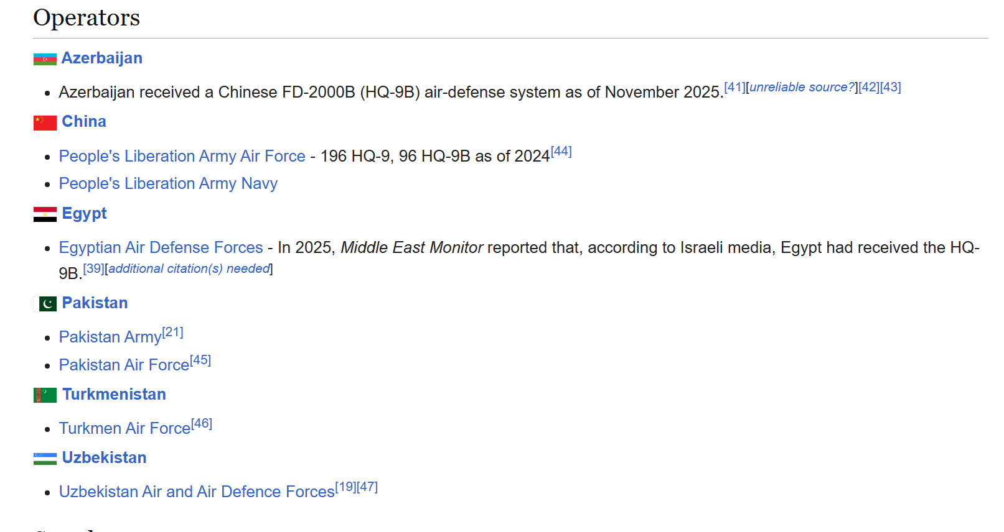Click the Azerbaijan flag icon
Viewport: 1004px width, 532px height.
point(45,59)
